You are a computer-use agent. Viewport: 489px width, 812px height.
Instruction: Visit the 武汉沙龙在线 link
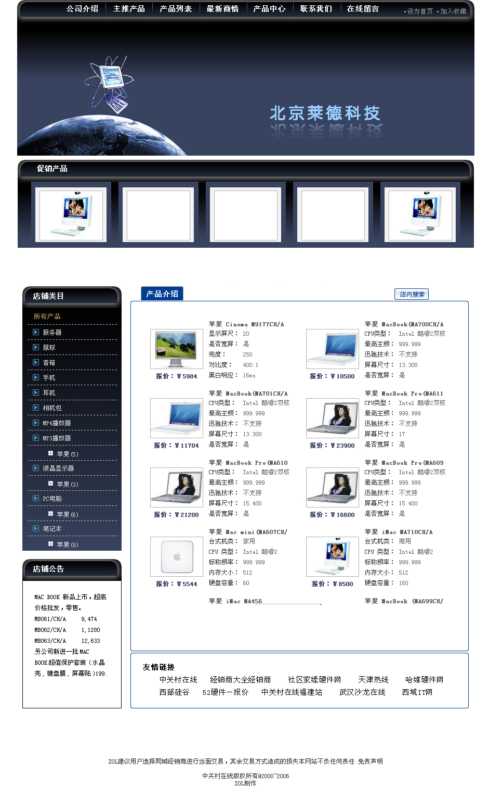coord(362,692)
